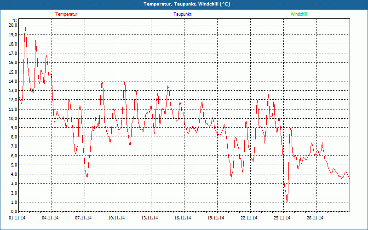This screenshot has height=230, width=368.
Task: Click the 16,0 y-axis value
Action: click(13, 63)
